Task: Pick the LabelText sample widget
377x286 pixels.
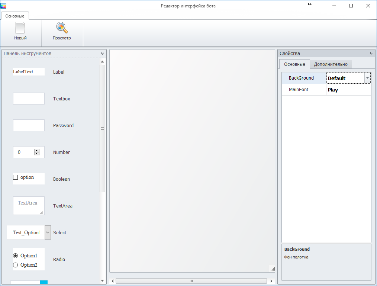Action: coord(29,72)
